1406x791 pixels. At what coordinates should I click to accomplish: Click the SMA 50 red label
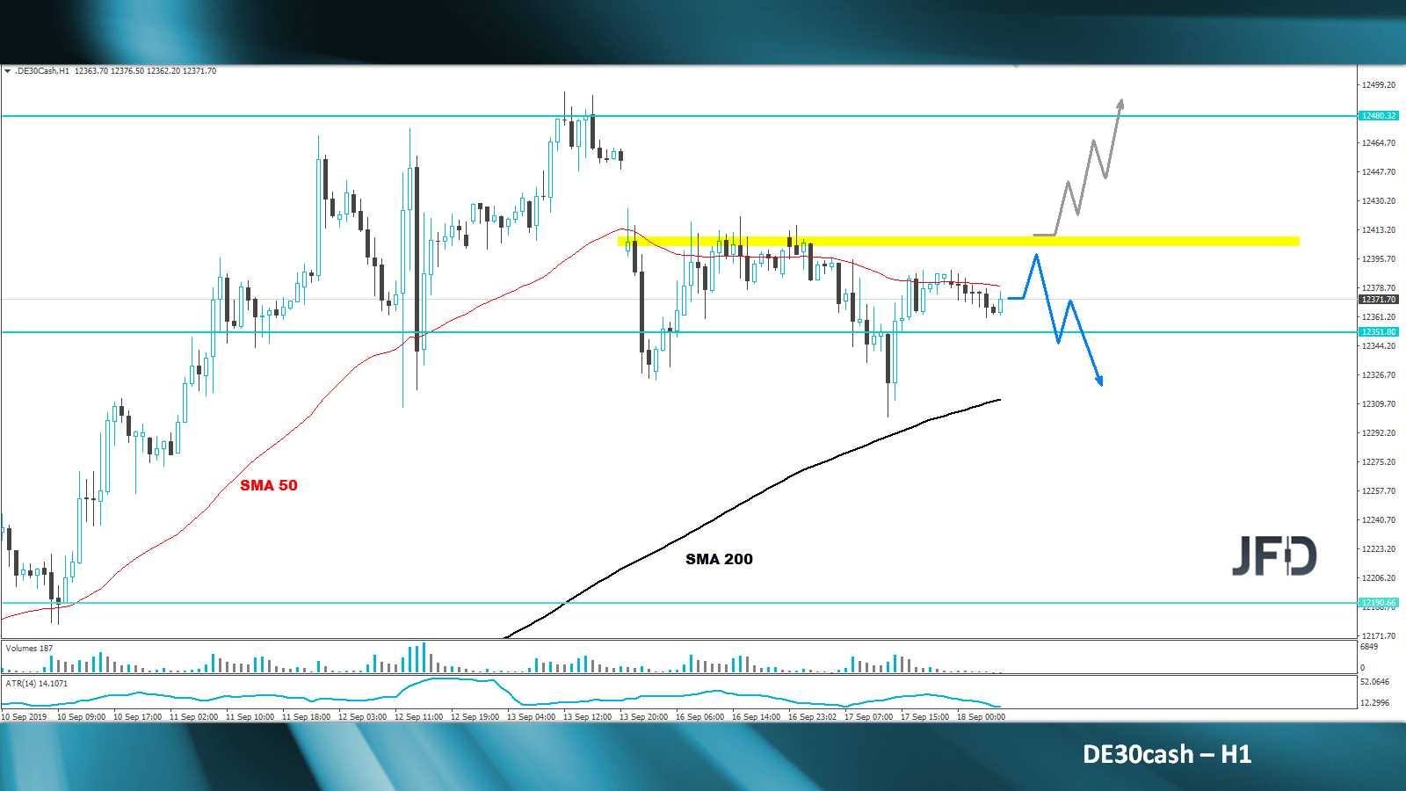coord(269,485)
